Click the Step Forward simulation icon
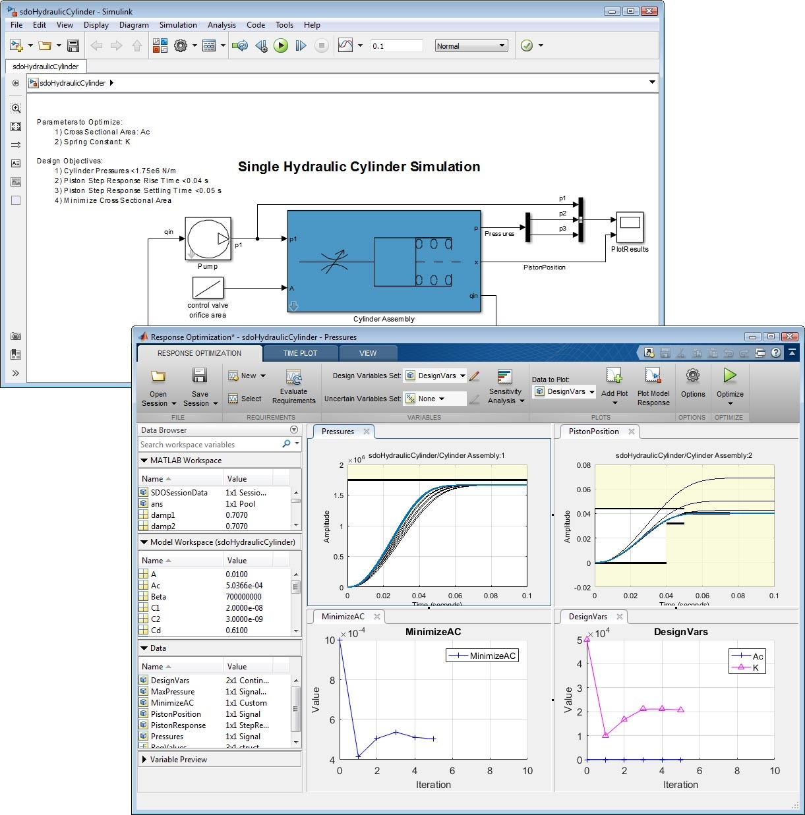Screen dimensions: 805x815 301,45
